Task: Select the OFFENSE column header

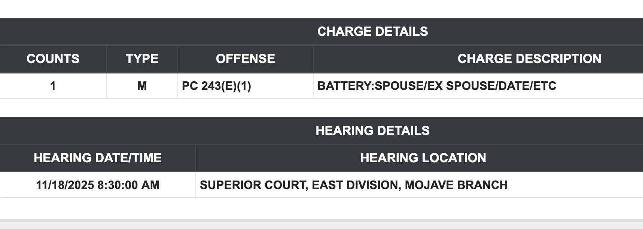Action: [x=245, y=59]
